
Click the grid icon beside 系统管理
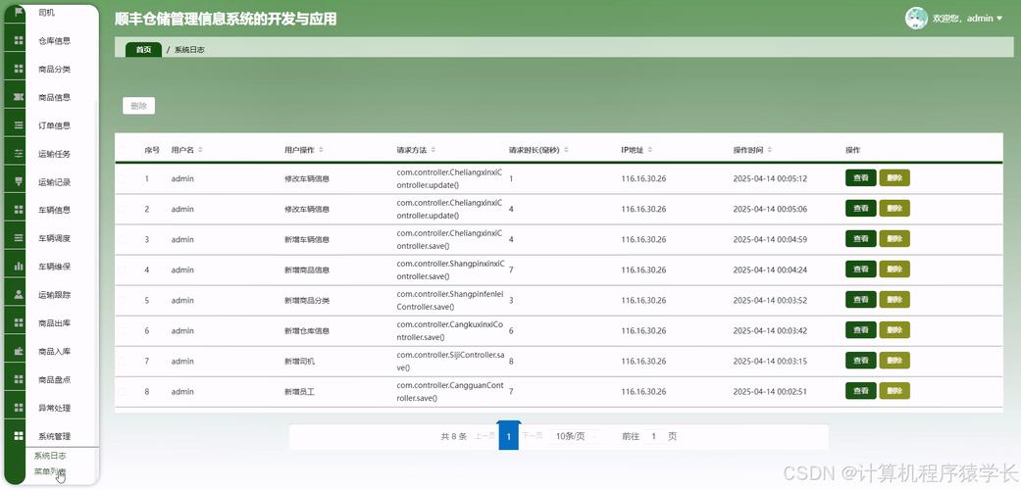[x=19, y=436]
